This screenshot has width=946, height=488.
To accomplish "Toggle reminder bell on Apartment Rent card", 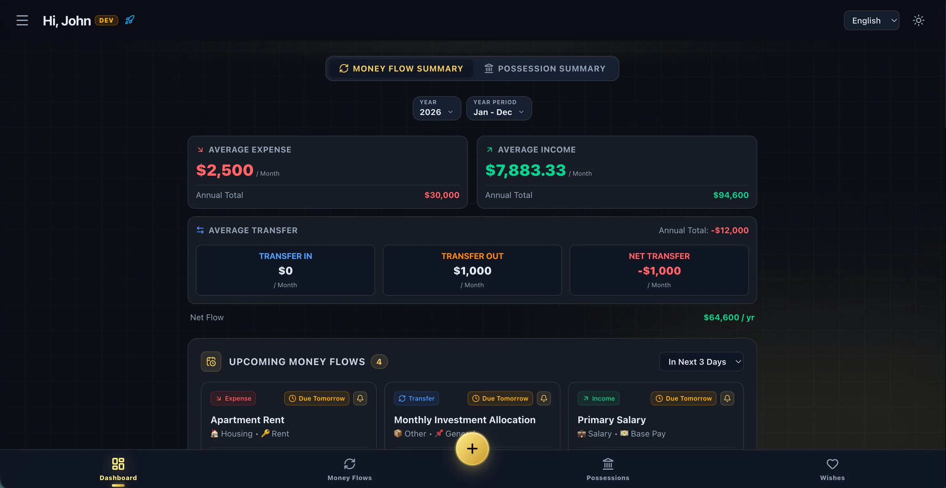I will pos(360,398).
